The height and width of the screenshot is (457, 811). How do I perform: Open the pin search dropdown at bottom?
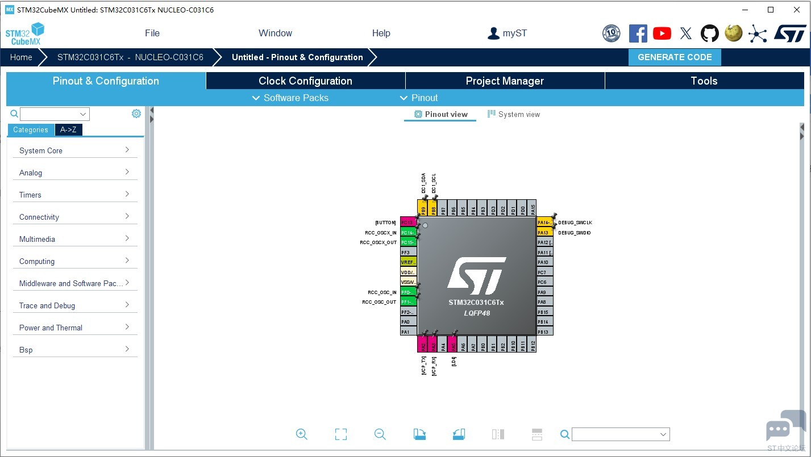coord(621,434)
